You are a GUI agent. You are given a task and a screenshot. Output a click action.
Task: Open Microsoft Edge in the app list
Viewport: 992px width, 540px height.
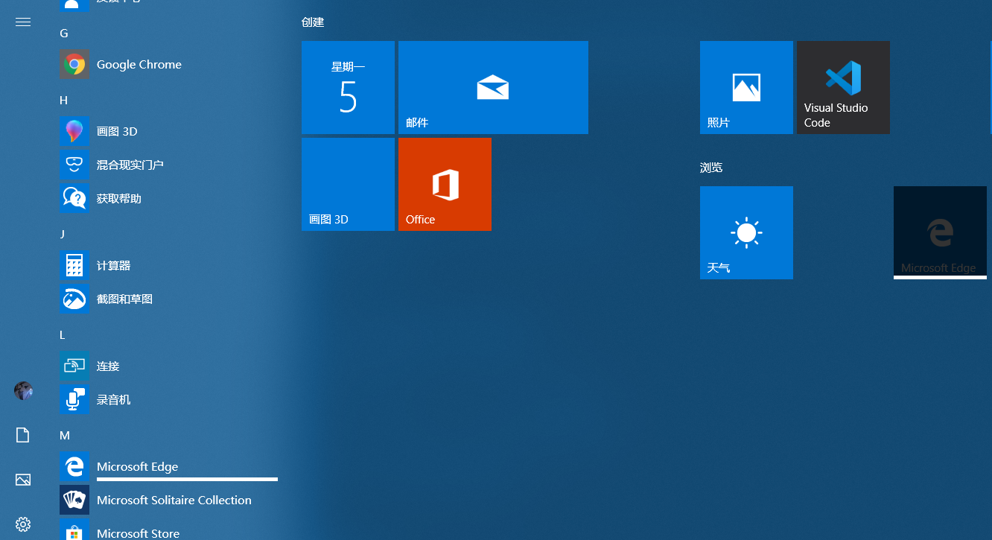(169, 466)
